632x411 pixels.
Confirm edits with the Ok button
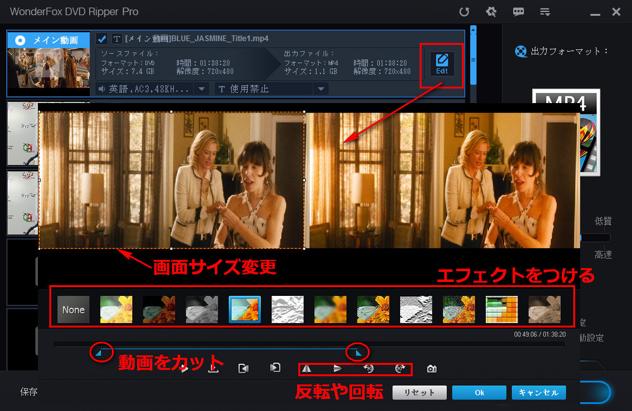(479, 393)
